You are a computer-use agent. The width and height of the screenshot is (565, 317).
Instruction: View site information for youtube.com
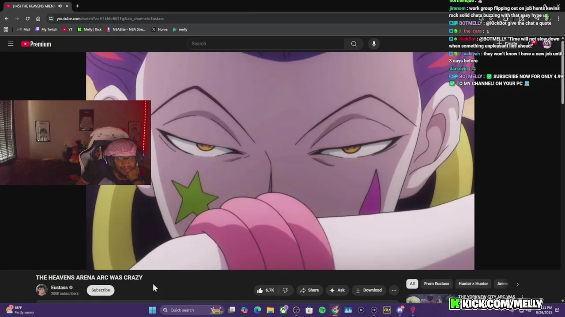click(51, 18)
